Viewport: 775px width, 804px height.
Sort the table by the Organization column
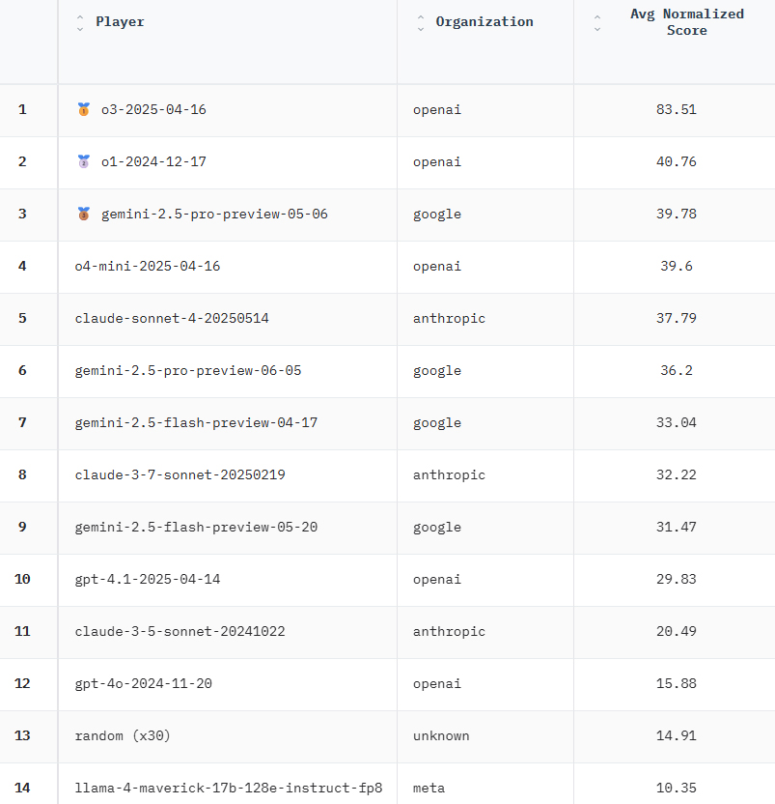421,23
